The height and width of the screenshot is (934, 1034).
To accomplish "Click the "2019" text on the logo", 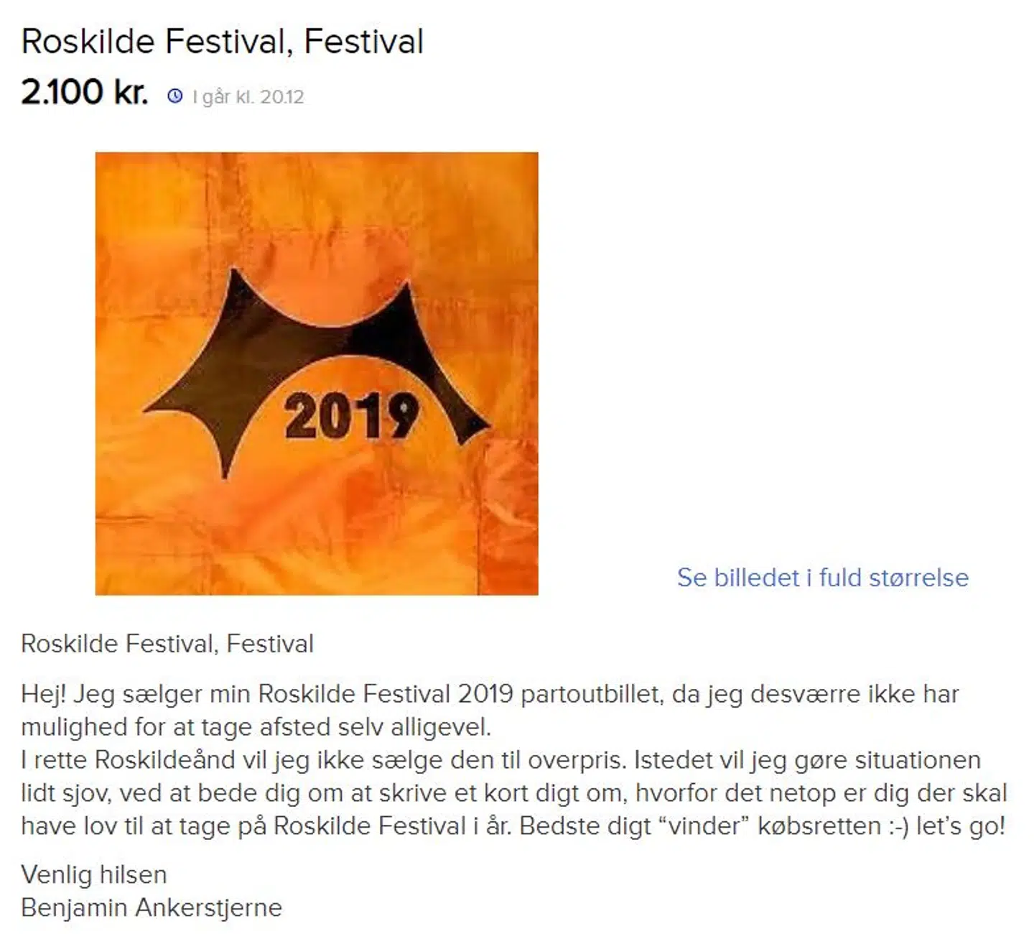I will click(x=350, y=417).
